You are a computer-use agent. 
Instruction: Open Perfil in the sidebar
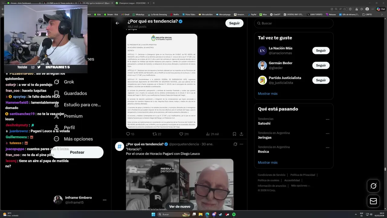[x=64, y=127]
